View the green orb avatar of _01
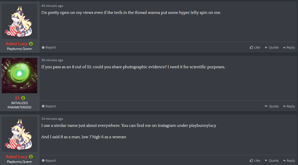This screenshot has width=298, height=165. tap(19, 76)
